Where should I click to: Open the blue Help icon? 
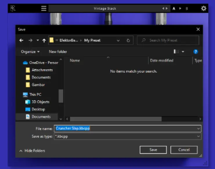(x=196, y=52)
